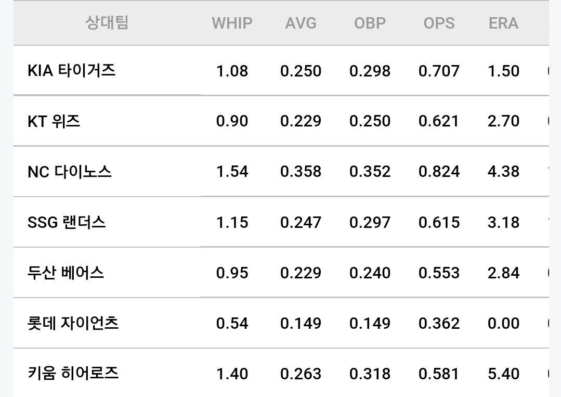Sort by the ERA column header
The height and width of the screenshot is (397, 561).
point(503,23)
